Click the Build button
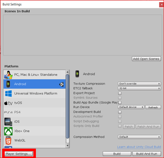This screenshot has height=158, width=164. 117,154
